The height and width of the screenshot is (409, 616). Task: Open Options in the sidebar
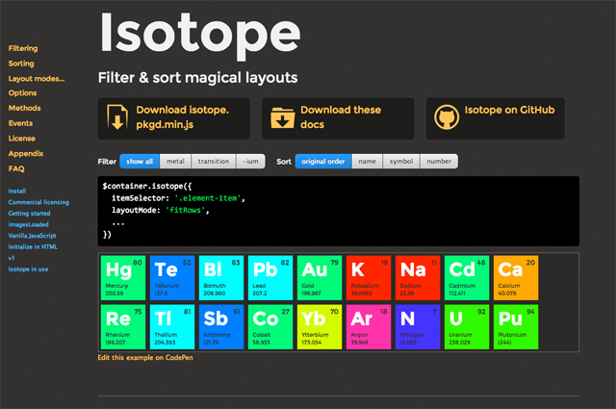coord(22,93)
